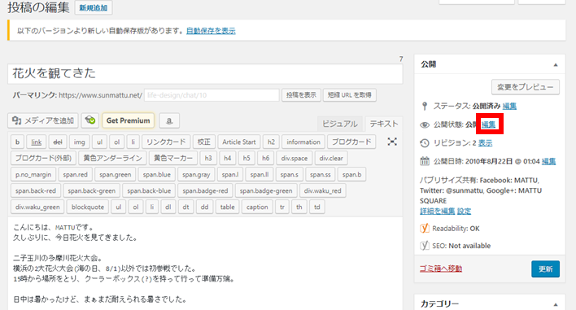This screenshot has height=310, width=576.
Task: Click the calendar icon next to publish date
Action: pos(425,161)
